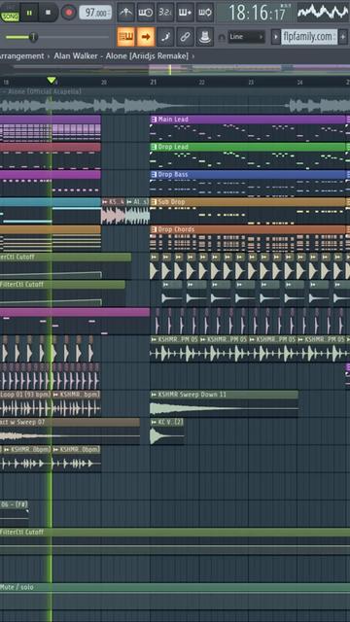350x622 pixels.
Task: Click the flpfamily.com hint panel
Action: coord(309,37)
